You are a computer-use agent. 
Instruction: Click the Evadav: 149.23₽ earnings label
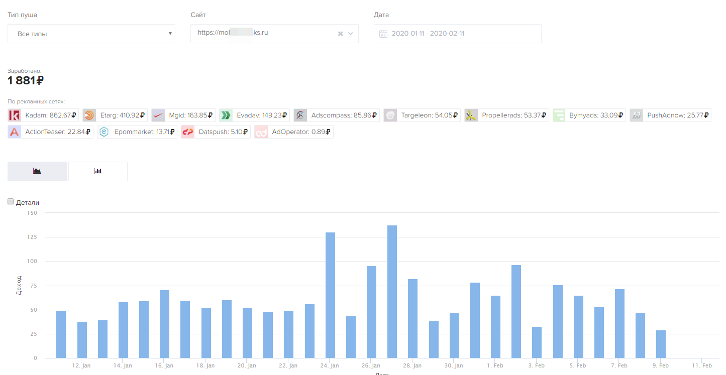[x=262, y=115]
